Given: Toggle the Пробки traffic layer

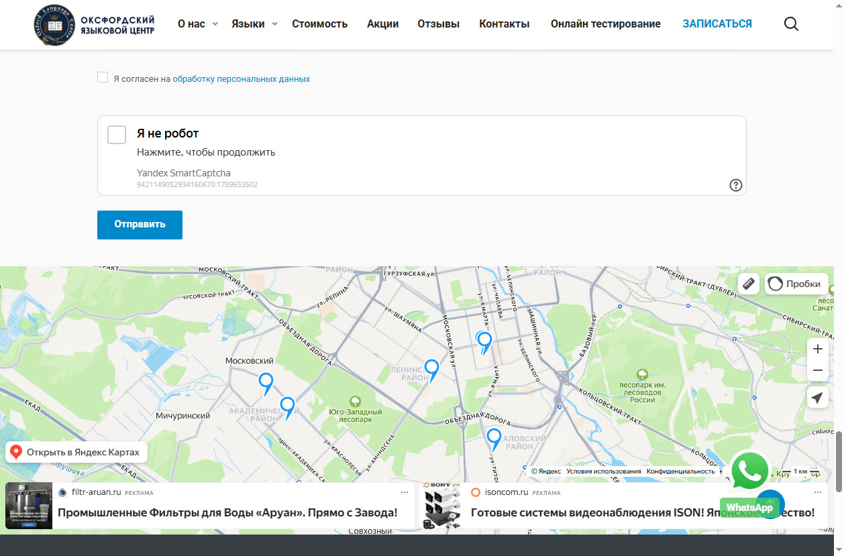Looking at the screenshot, I should coord(796,284).
